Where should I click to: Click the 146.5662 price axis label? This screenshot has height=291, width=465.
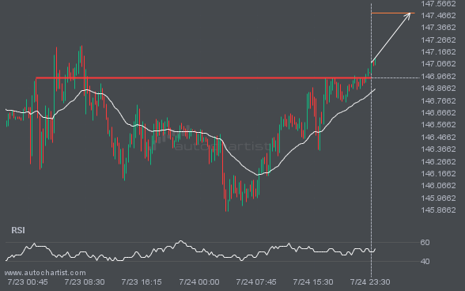pos(438,125)
